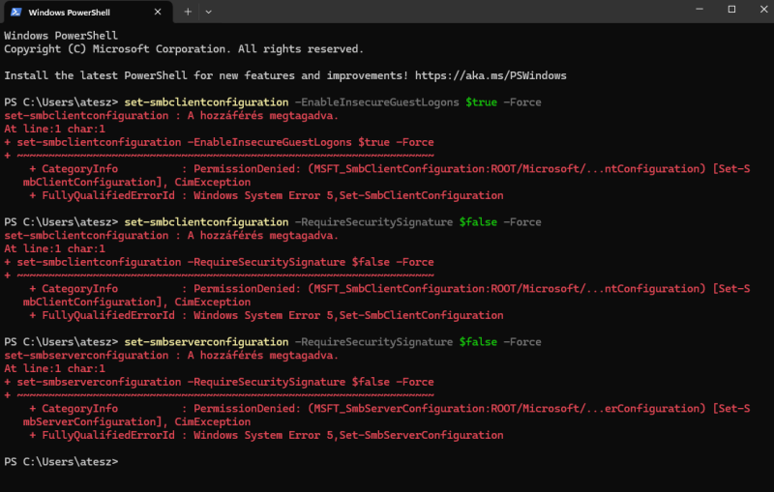Open a new terminal tab
774x492 pixels.
tap(188, 12)
